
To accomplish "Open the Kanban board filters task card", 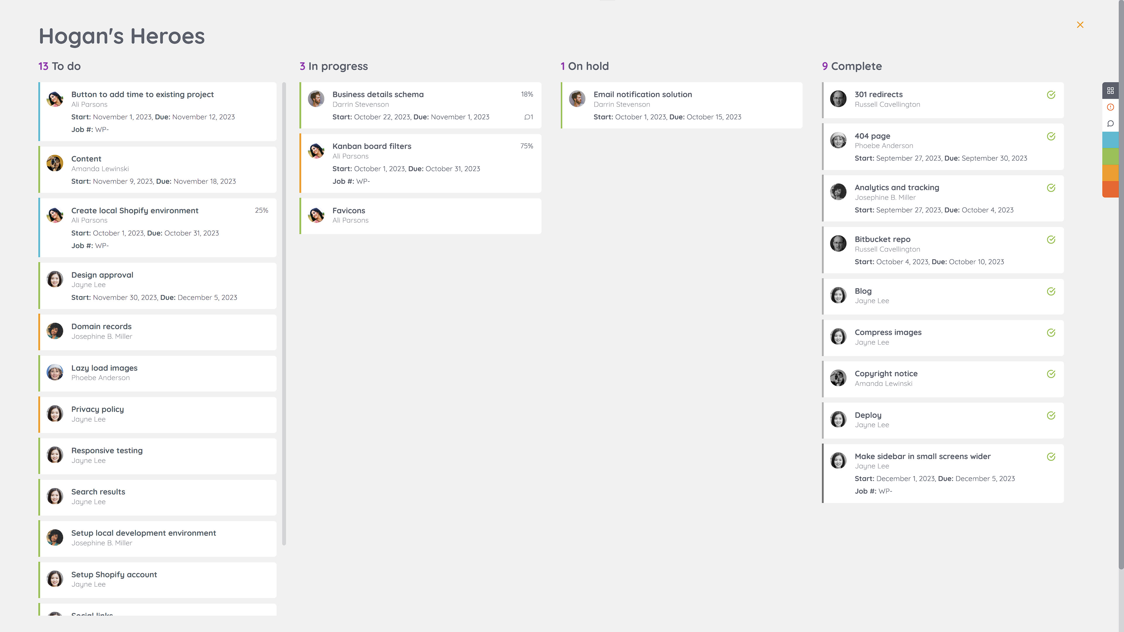I will [372, 146].
